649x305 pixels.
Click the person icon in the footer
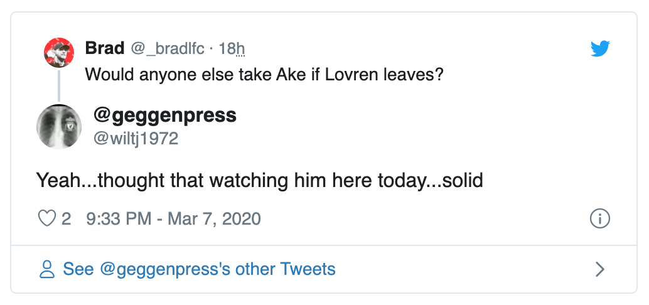point(47,269)
